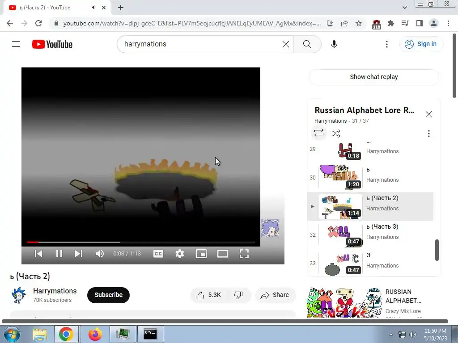Viewport: 458px width, 343px height.
Task: Open the command prompt taskbar window
Action: [x=150, y=334]
